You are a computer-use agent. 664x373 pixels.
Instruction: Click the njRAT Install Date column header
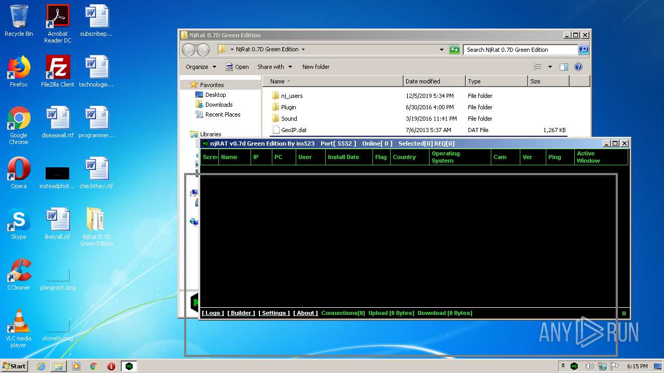click(349, 157)
